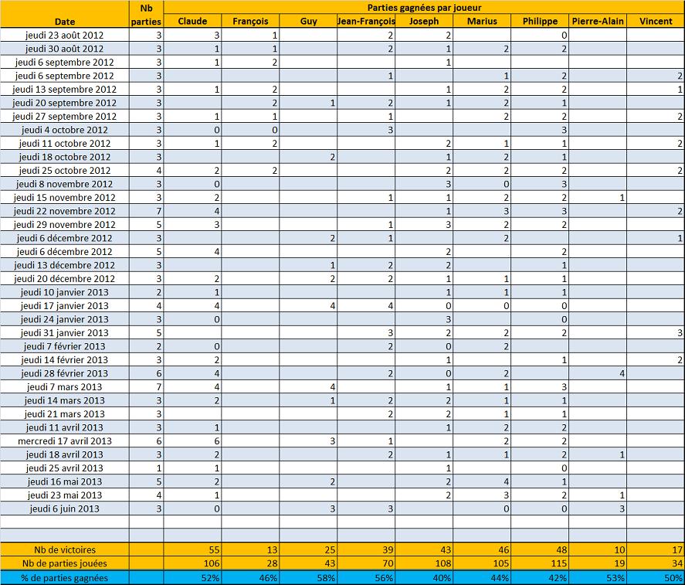Select Jean-François's games played total "70"

366,563
